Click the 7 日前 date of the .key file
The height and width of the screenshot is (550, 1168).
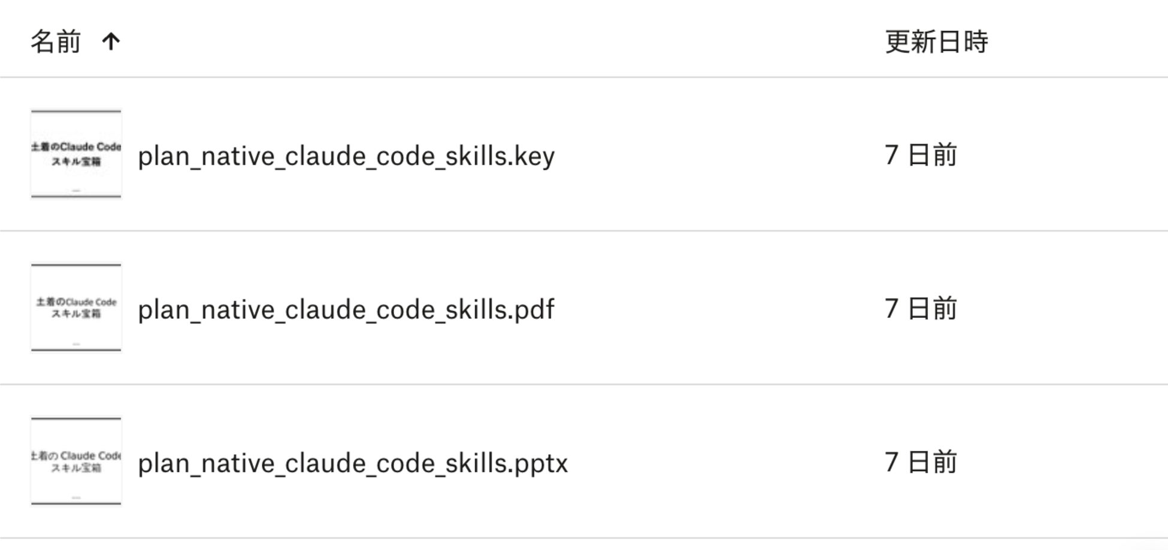[x=921, y=155]
